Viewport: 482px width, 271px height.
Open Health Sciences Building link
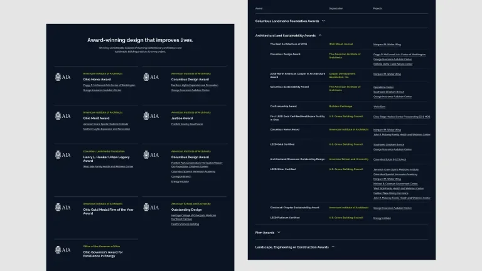point(185,225)
